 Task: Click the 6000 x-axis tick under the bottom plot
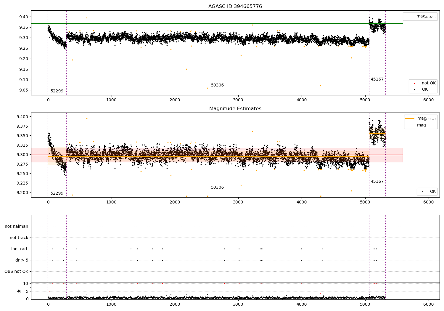point(429,304)
